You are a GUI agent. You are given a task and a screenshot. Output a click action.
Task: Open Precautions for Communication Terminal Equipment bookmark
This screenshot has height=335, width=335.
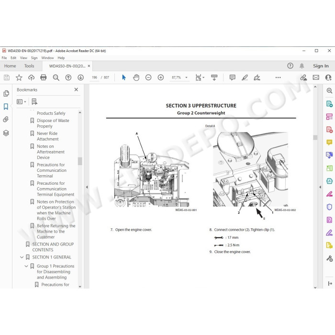[56, 189]
